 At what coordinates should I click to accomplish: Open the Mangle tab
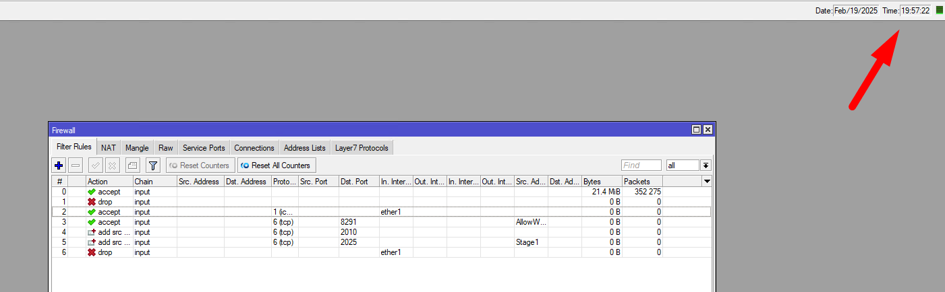click(137, 148)
